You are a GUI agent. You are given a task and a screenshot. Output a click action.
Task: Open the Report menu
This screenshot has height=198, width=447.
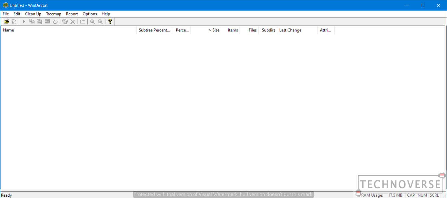[x=72, y=14]
